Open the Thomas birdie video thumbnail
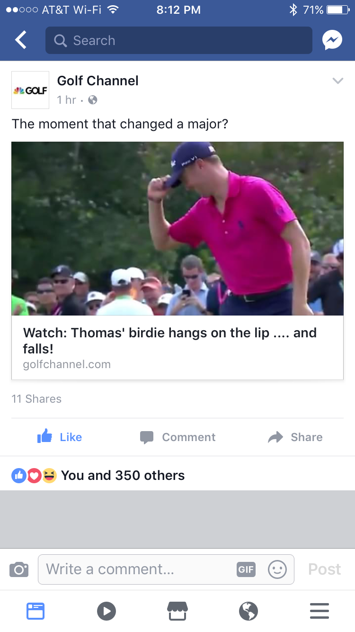Screen dimensions: 355x632 point(177,228)
